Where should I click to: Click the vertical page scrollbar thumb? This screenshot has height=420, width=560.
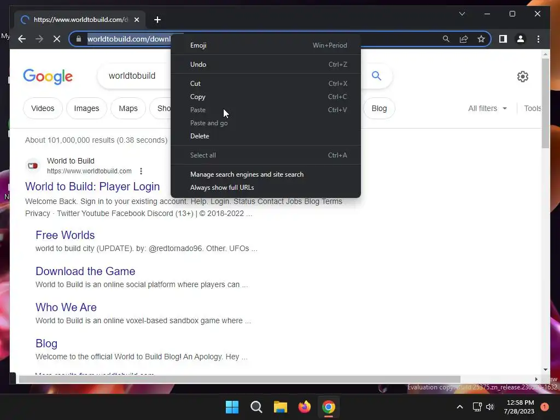click(x=545, y=103)
